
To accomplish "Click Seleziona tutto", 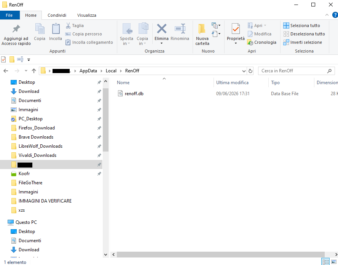I will click(301, 26).
